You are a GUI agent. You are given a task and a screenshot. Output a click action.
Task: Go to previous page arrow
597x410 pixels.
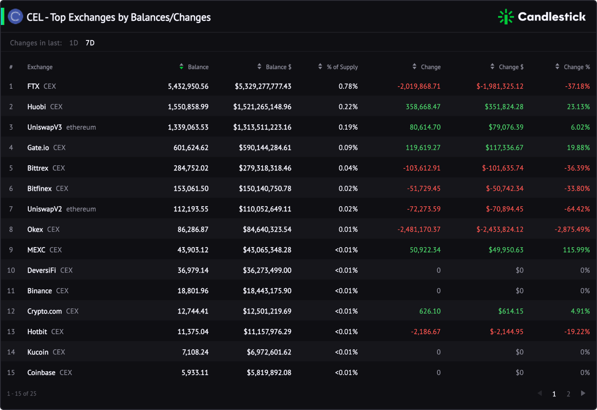(x=540, y=393)
